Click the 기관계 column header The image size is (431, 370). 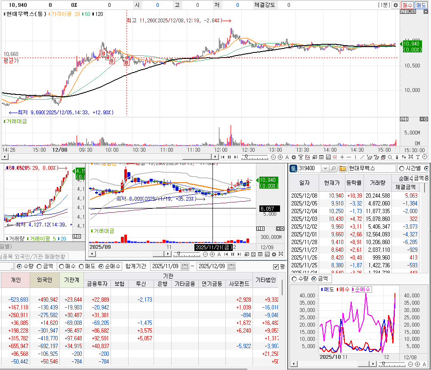(71, 280)
